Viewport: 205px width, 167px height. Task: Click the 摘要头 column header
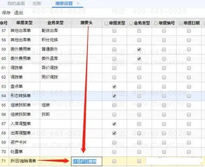[x=86, y=23]
